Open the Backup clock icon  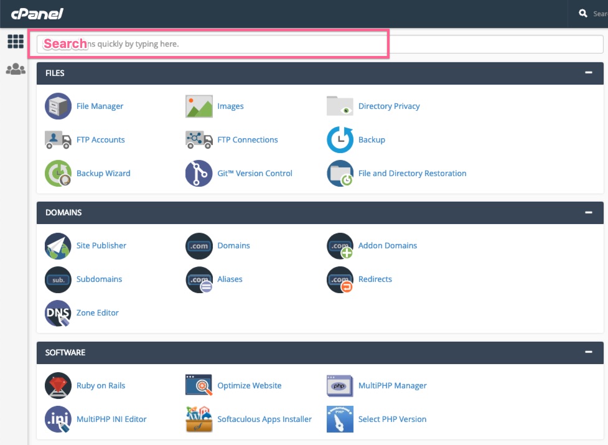point(340,139)
